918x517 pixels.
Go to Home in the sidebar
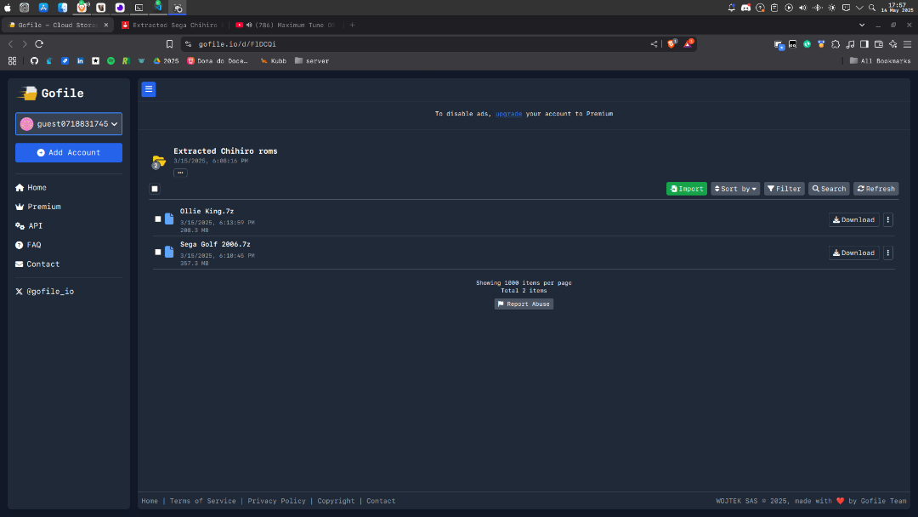coord(31,187)
